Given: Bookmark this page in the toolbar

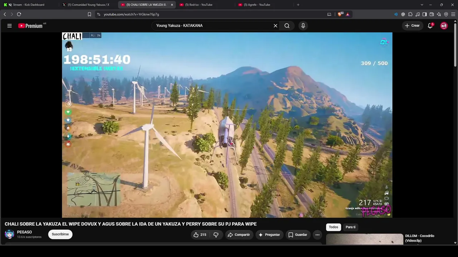Looking at the screenshot, I should [x=89, y=14].
